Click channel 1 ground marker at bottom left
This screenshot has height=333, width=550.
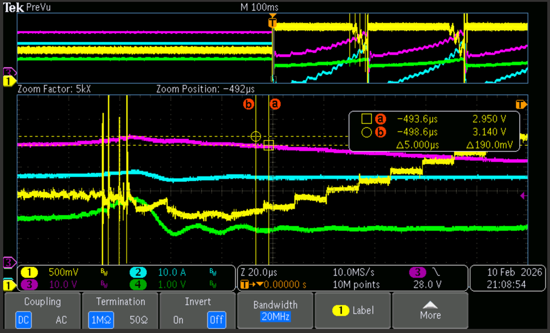click(x=9, y=285)
